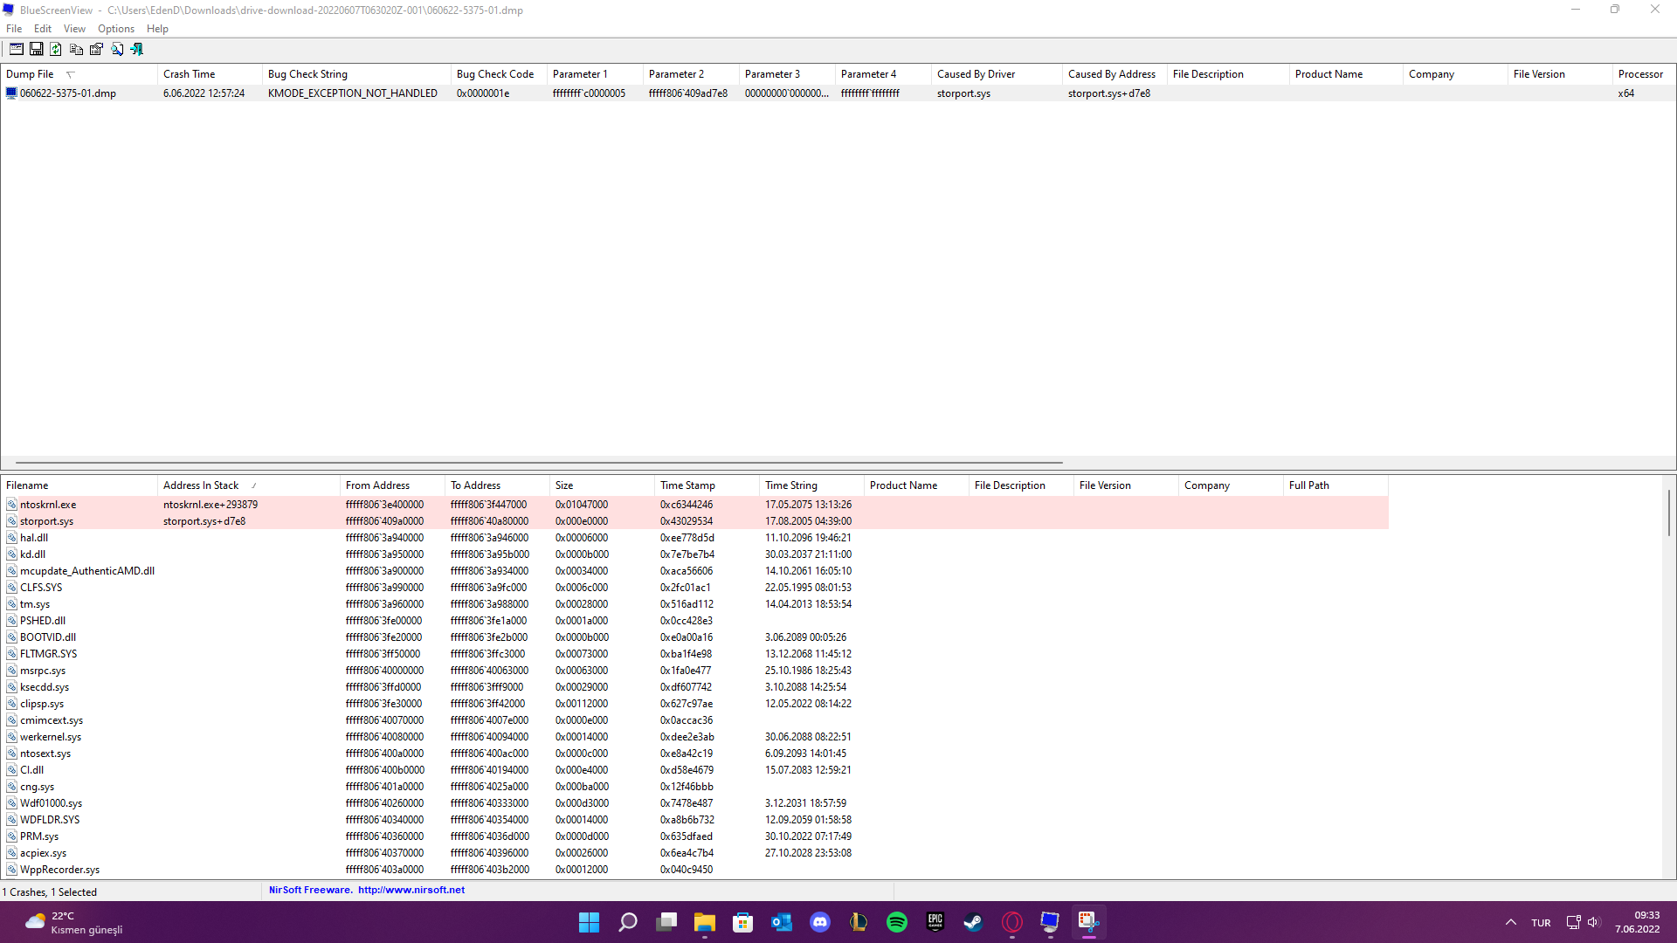Click the Caused By Driver column header
The width and height of the screenshot is (1677, 943).
976,74
